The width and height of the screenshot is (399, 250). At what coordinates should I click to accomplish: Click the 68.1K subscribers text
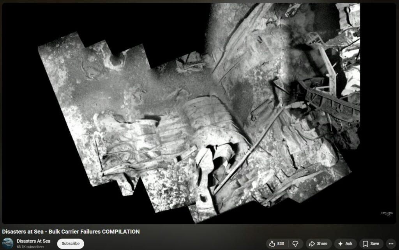point(30,247)
